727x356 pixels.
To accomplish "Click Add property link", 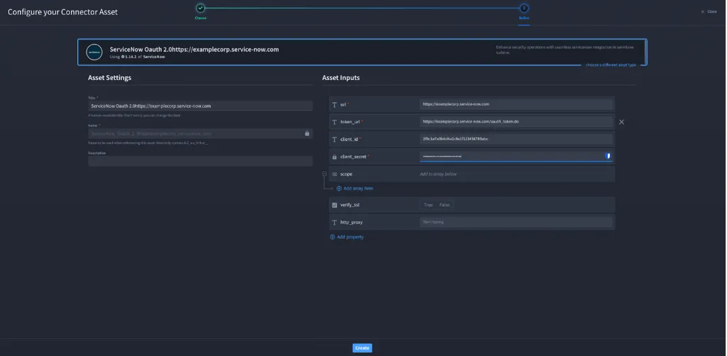I will 350,237.
